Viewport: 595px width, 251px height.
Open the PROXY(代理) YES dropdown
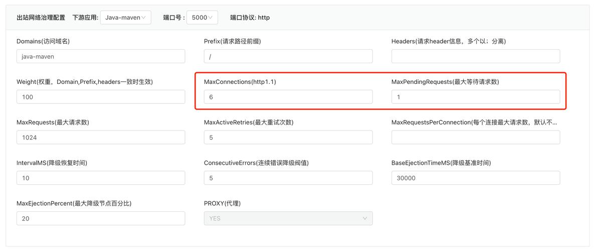coord(288,218)
